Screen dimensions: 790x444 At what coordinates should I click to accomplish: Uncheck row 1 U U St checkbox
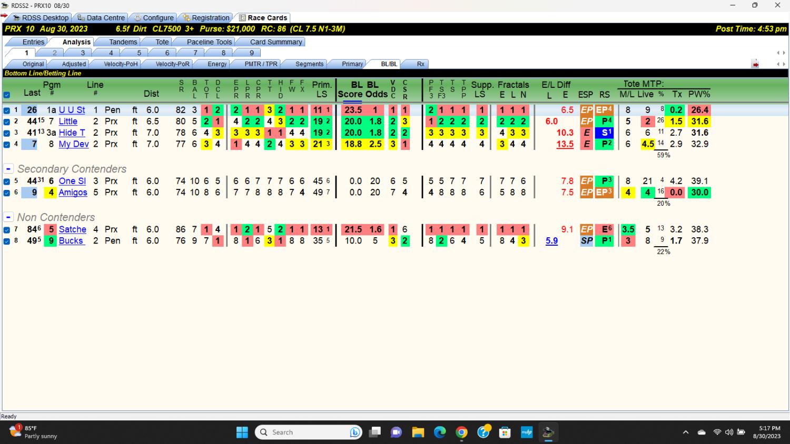[x=7, y=110]
